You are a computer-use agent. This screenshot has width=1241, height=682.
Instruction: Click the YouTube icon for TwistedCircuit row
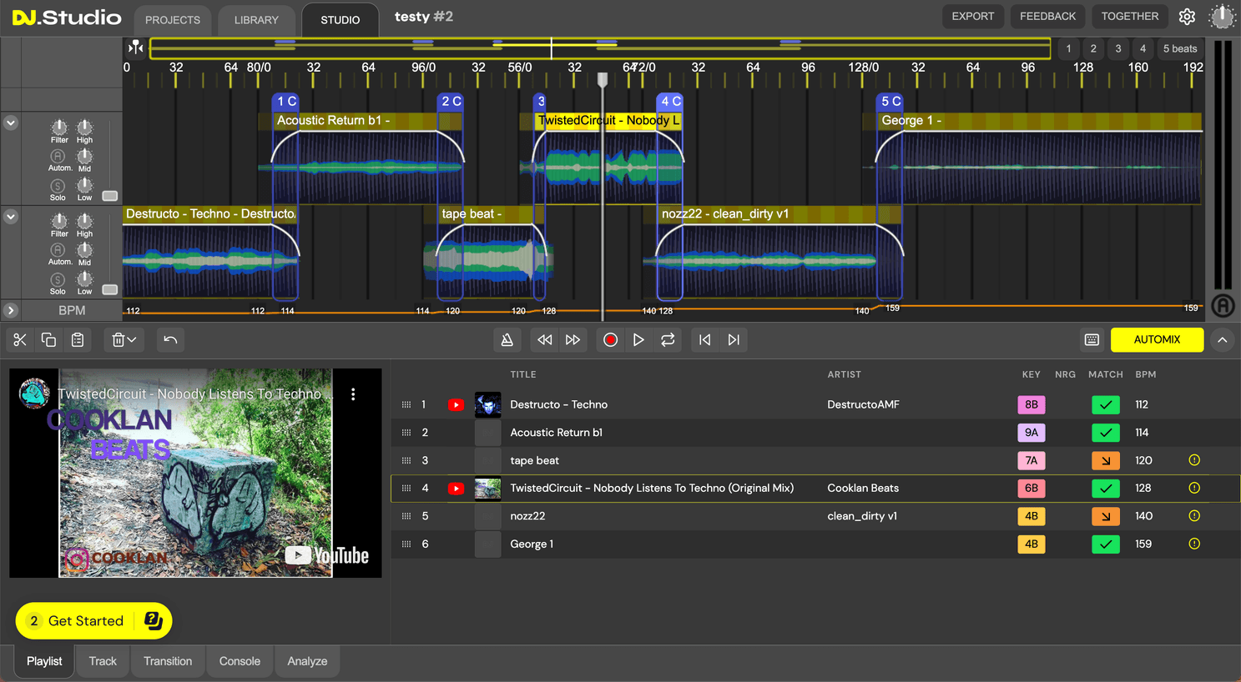pos(456,489)
